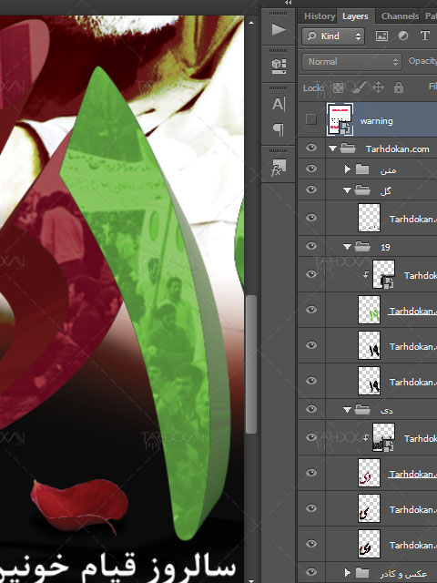Click the red rose petal on canvas

79,506
